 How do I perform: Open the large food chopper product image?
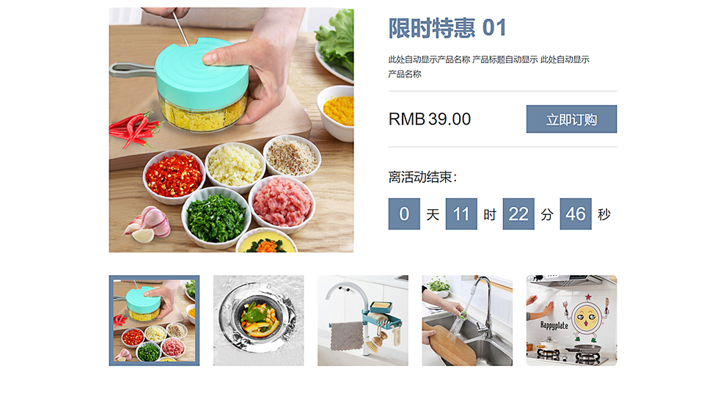[x=231, y=130]
